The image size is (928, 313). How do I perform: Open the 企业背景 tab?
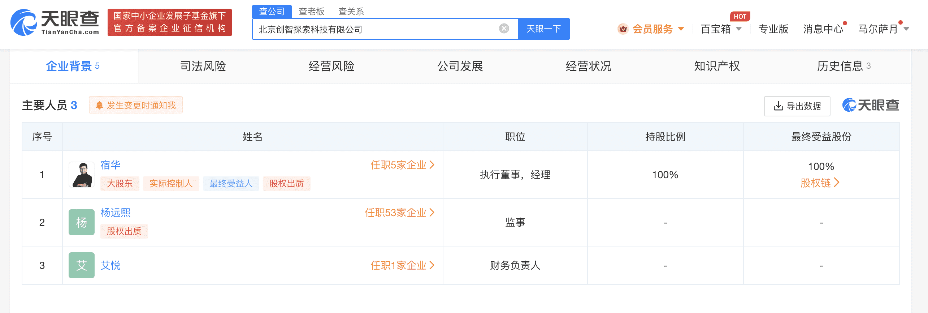(73, 66)
